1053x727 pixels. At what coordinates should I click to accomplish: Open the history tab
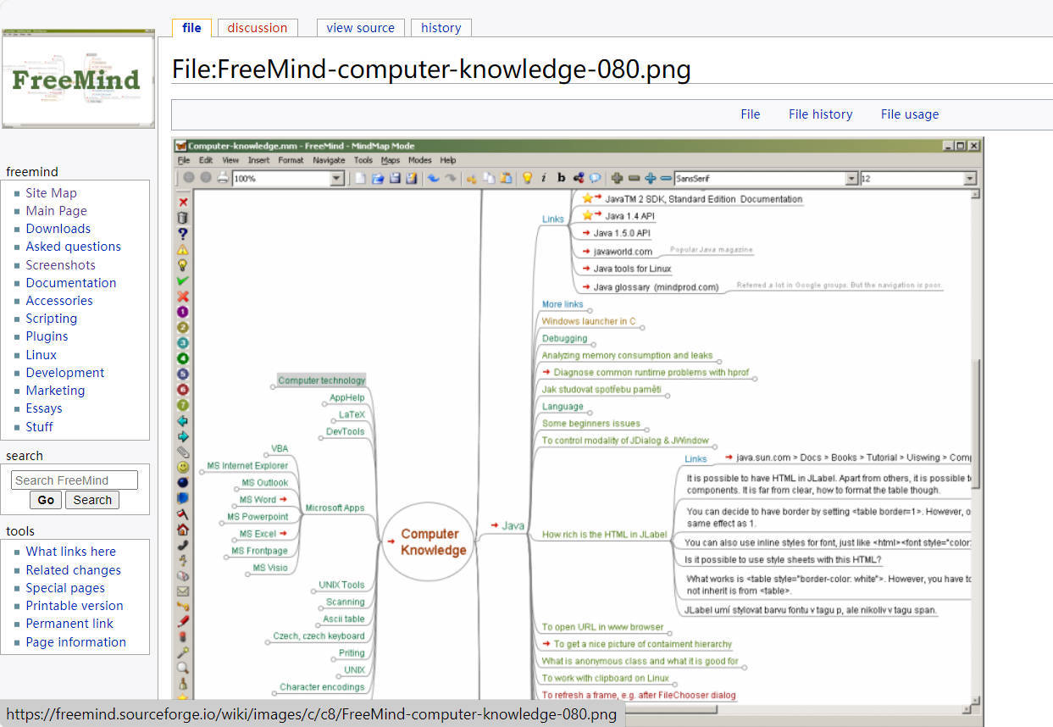click(x=441, y=28)
